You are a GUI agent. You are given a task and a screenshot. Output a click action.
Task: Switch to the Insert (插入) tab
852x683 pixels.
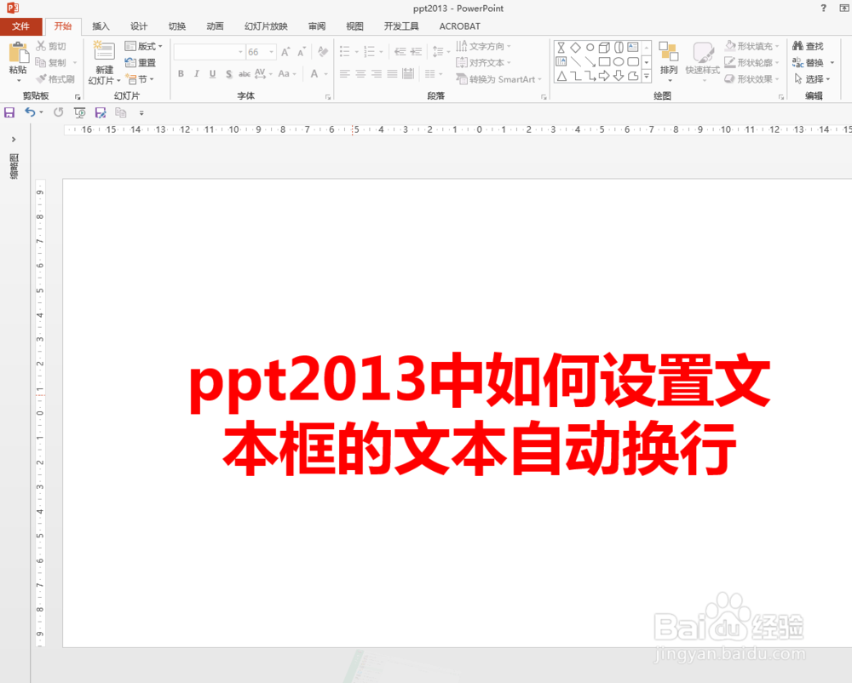click(x=101, y=26)
